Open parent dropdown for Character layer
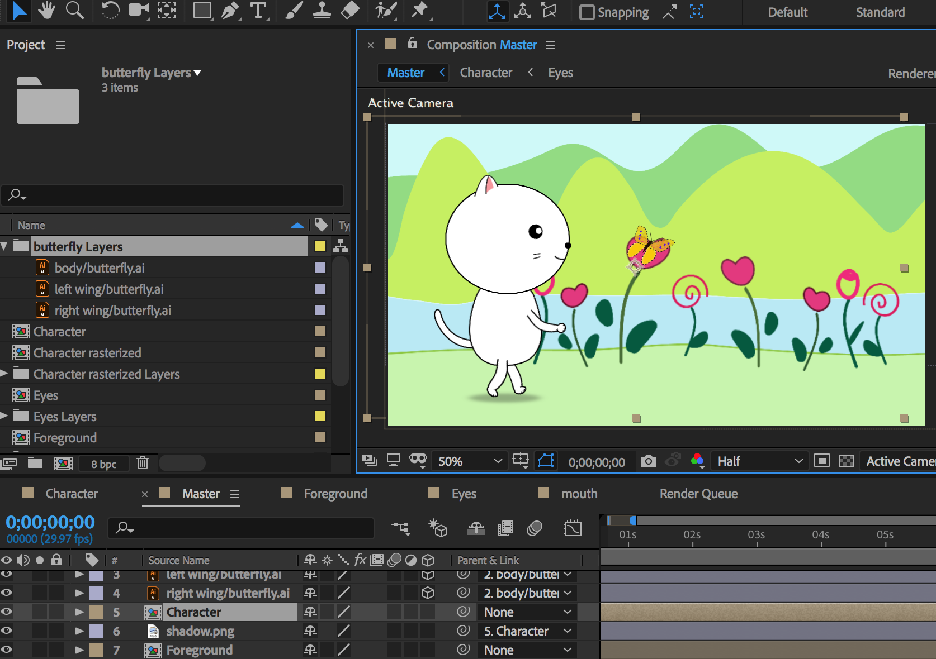The width and height of the screenshot is (936, 659). 527,612
